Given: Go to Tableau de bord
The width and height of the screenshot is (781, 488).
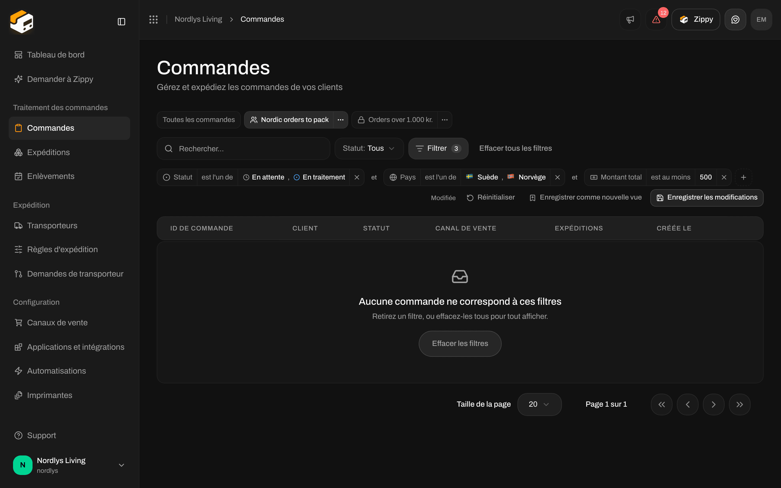Looking at the screenshot, I should click(69, 55).
